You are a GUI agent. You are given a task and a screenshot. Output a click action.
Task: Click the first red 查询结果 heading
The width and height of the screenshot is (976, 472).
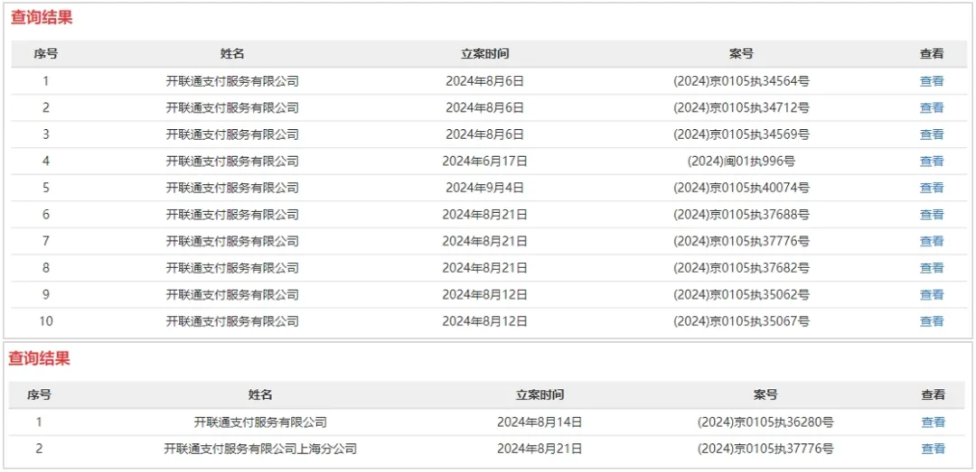tap(42, 18)
